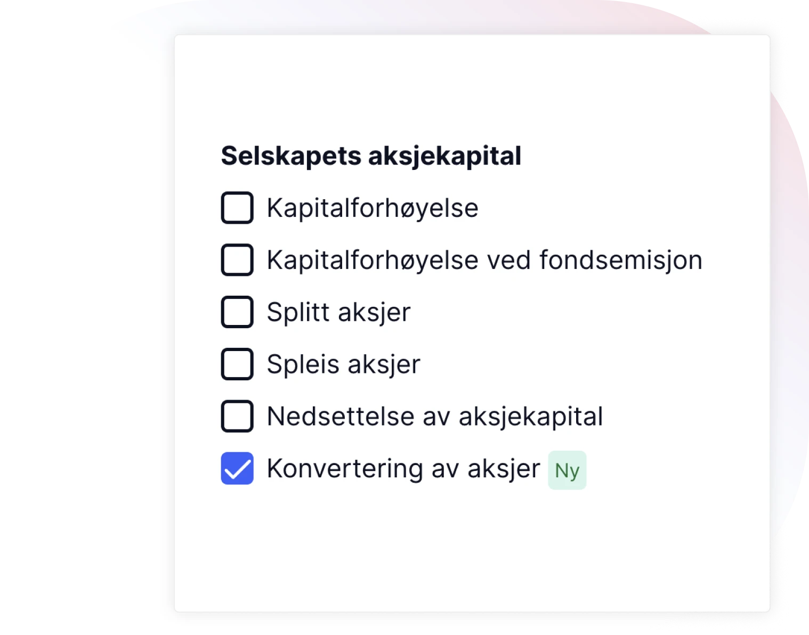Image resolution: width=809 pixels, height=635 pixels.
Task: Check the Kapitalforhøyelse checkbox
Action: pyautogui.click(x=237, y=208)
